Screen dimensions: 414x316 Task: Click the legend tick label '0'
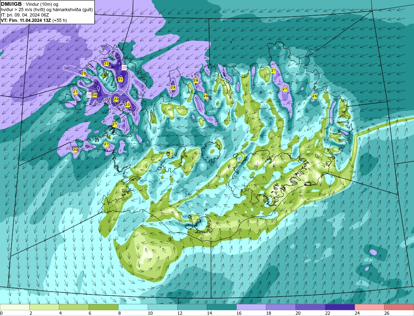pos(1,313)
